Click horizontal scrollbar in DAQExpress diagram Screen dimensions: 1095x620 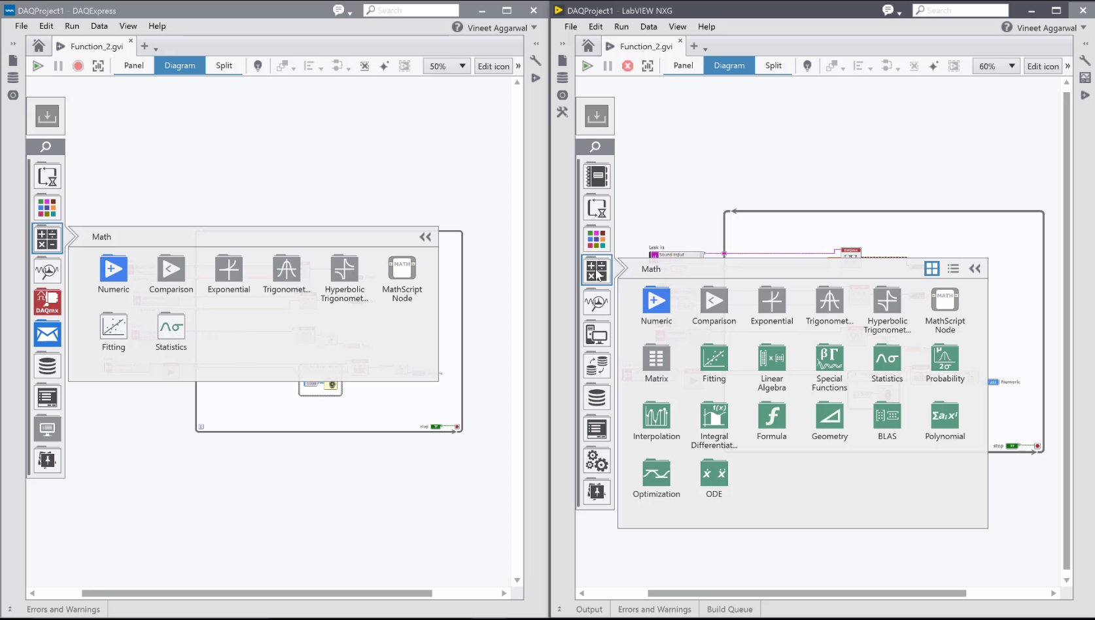tap(256, 594)
